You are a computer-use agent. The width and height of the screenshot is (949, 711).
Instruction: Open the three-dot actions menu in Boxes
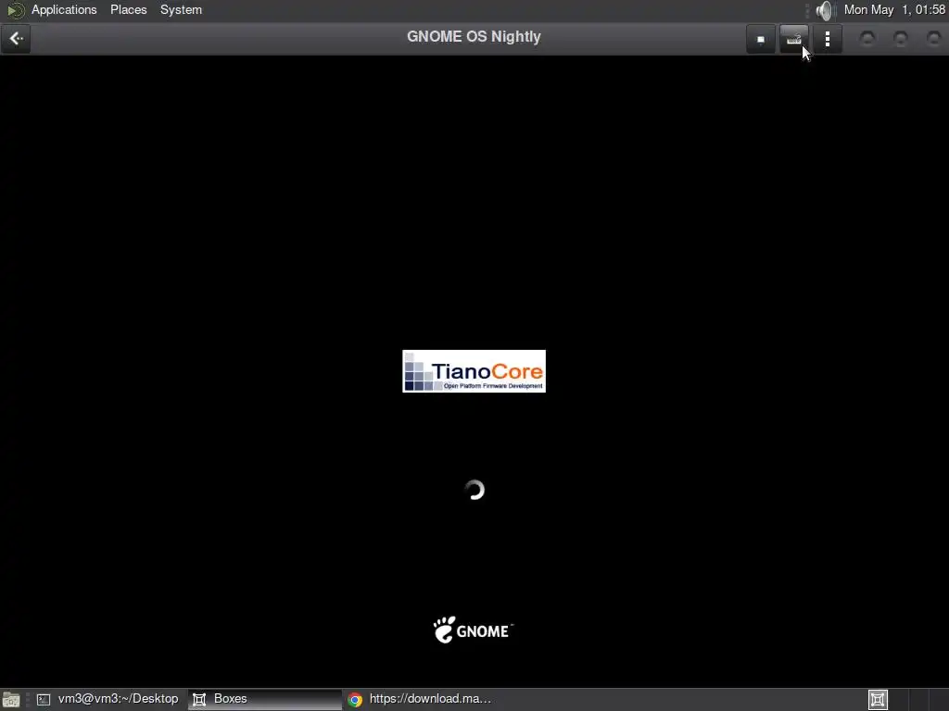point(828,39)
